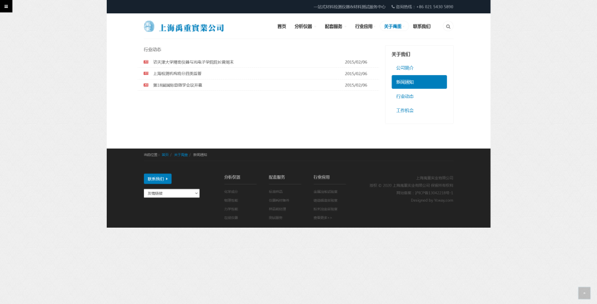Open 联系我们 in the top navigation
The height and width of the screenshot is (304, 597).
click(x=422, y=27)
